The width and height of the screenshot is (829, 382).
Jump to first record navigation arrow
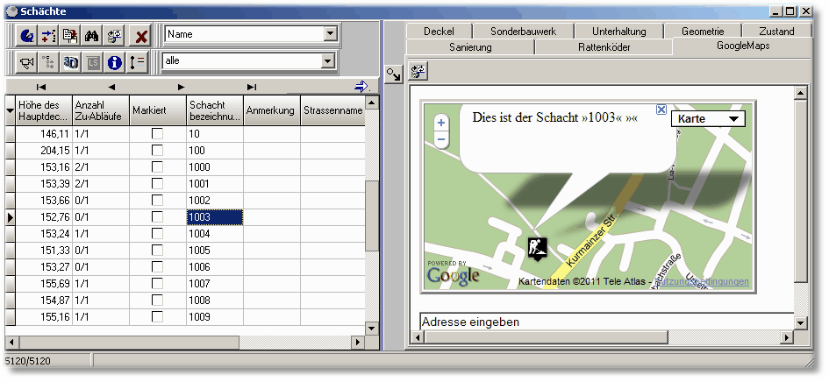(41, 87)
